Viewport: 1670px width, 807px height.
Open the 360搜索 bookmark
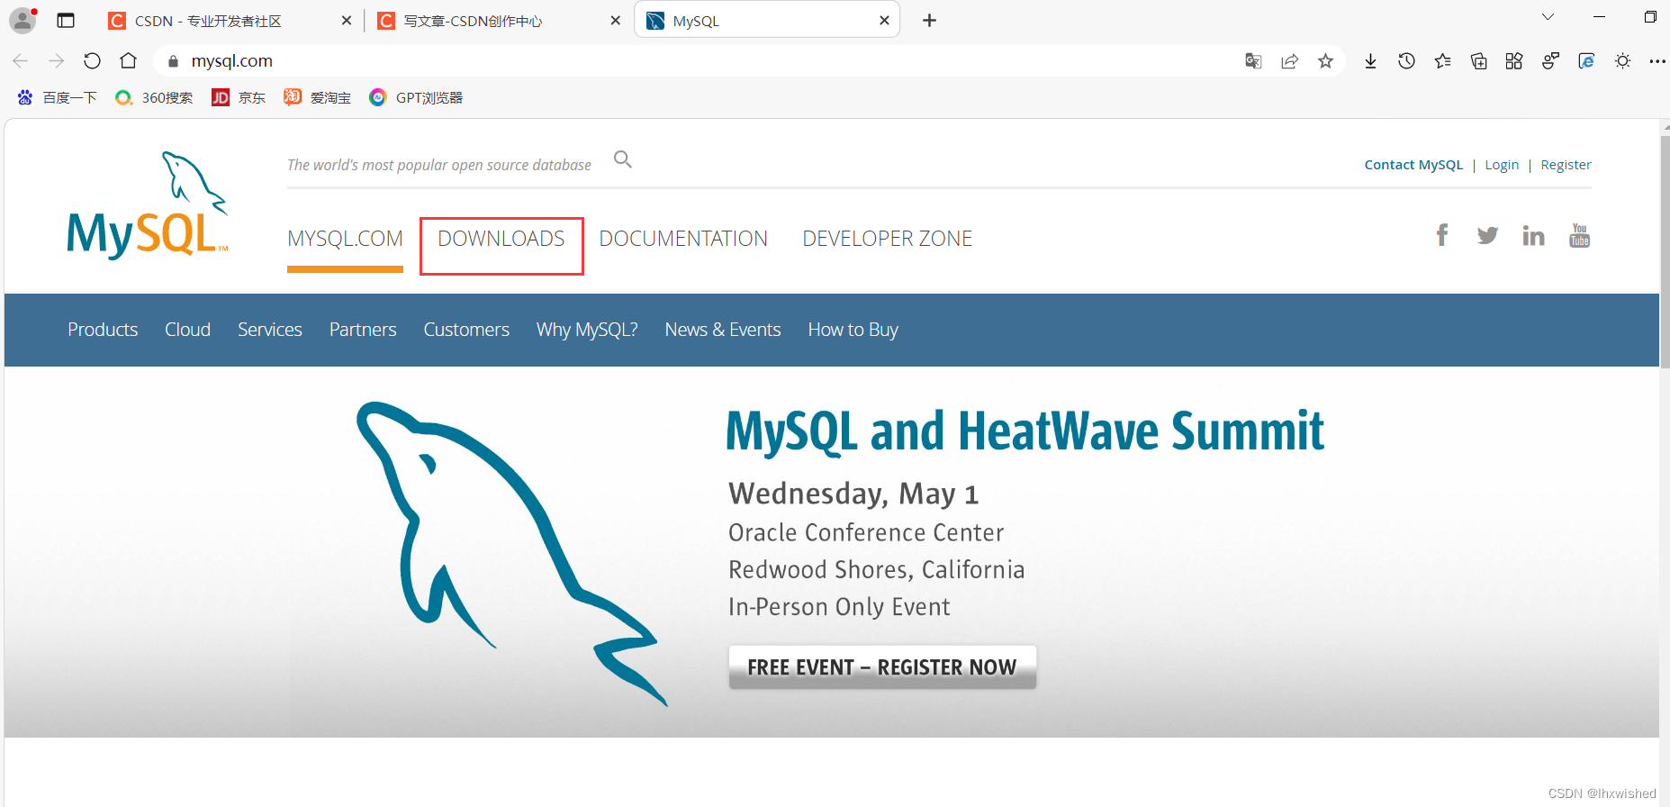(x=154, y=97)
